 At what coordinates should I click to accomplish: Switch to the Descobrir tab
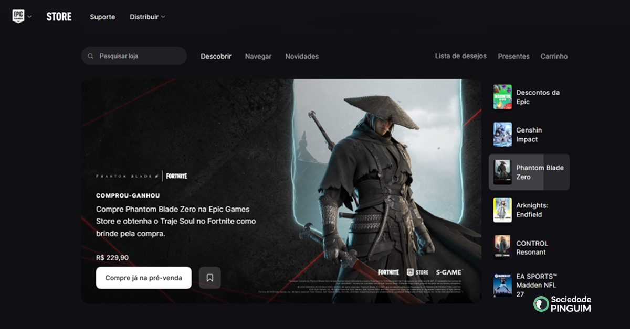pos(216,56)
